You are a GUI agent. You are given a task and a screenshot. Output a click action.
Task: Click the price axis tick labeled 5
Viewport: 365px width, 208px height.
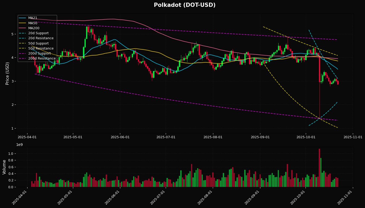coord(12,34)
